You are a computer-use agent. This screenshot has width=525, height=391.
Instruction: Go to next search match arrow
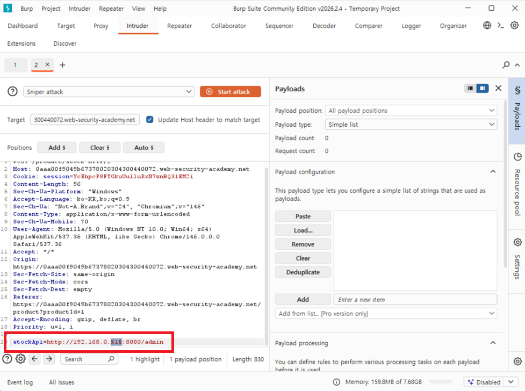point(49,359)
